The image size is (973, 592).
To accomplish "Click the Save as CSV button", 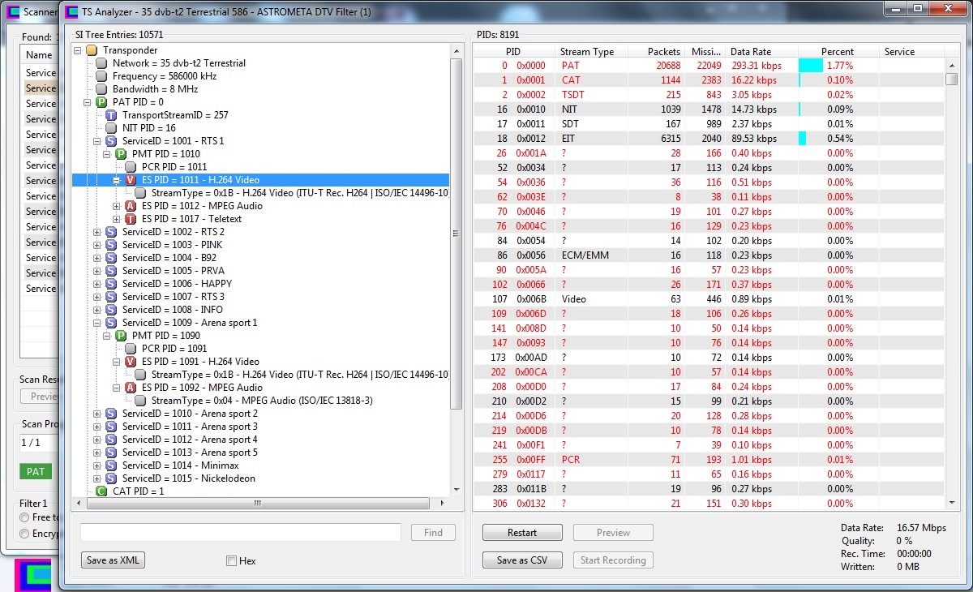I will click(522, 560).
